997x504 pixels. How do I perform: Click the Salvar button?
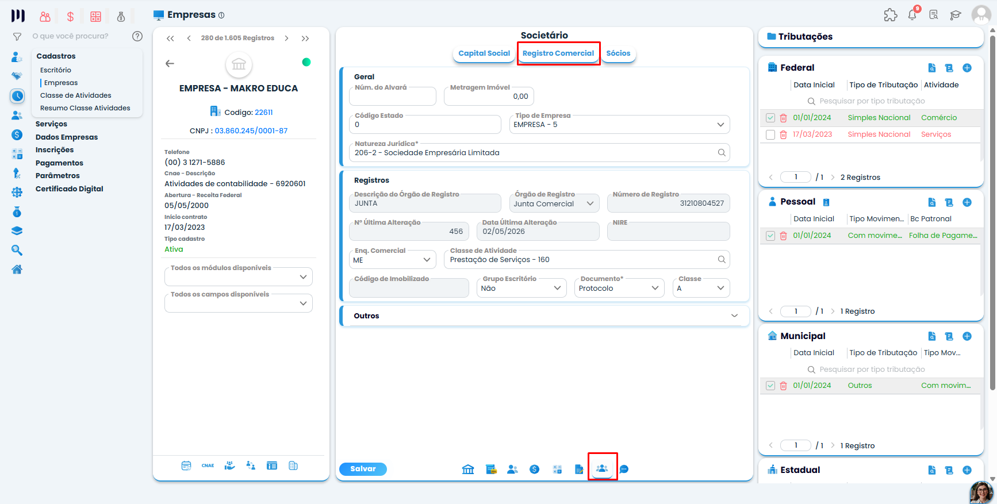pyautogui.click(x=363, y=469)
